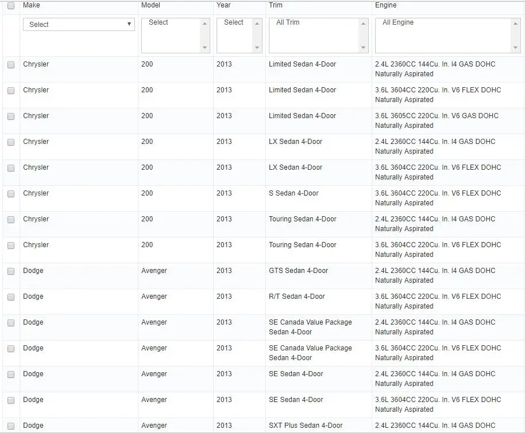Click down arrow of Model list scrollbar
The image size is (525, 433).
coord(204,48)
